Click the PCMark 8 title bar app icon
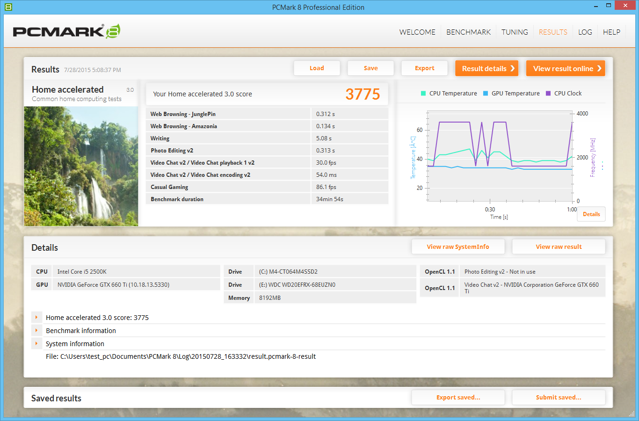Image resolution: width=639 pixels, height=421 pixels. point(8,7)
